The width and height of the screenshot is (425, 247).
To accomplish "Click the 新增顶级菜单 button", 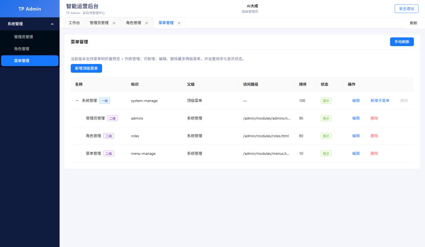I will pyautogui.click(x=86, y=68).
